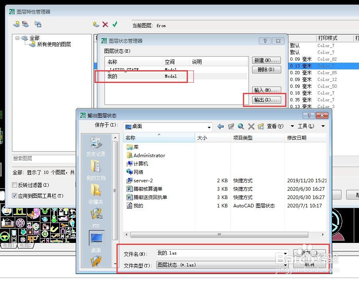Toggle the 反转过滤器 checkbox
The height and width of the screenshot is (282, 359).
coord(15,185)
